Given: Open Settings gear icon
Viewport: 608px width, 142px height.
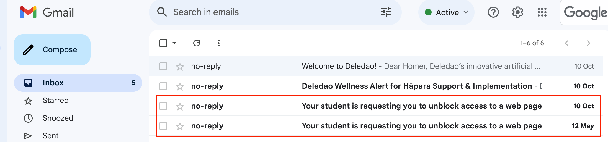Looking at the screenshot, I should pyautogui.click(x=517, y=12).
